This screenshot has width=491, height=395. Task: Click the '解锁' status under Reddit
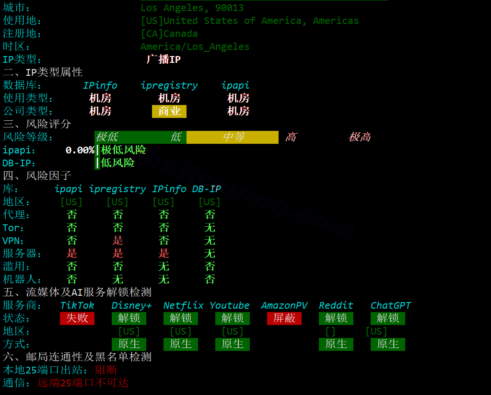pos(336,318)
